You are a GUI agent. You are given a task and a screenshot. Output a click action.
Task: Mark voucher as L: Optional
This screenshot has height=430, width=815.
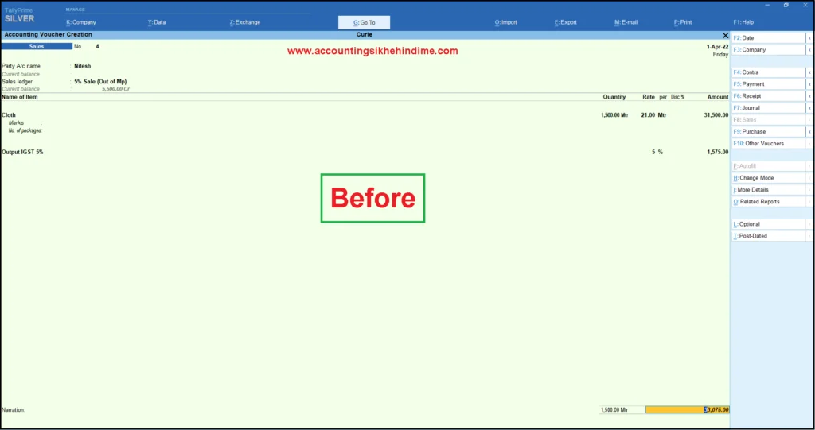pyautogui.click(x=768, y=224)
